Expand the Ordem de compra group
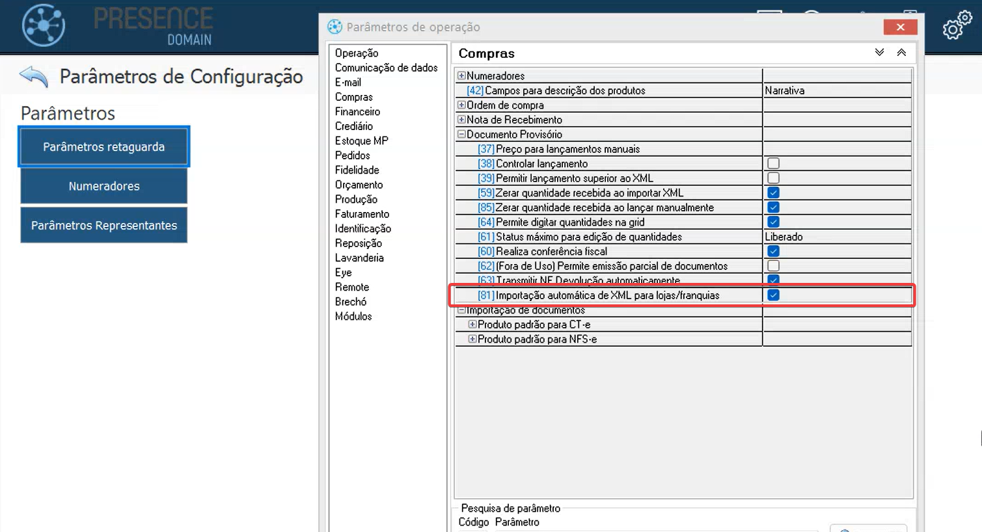Screen dimensions: 982x532 pyautogui.click(x=461, y=105)
